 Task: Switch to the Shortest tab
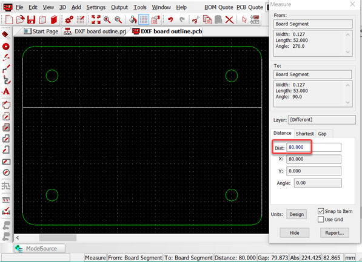click(x=305, y=134)
